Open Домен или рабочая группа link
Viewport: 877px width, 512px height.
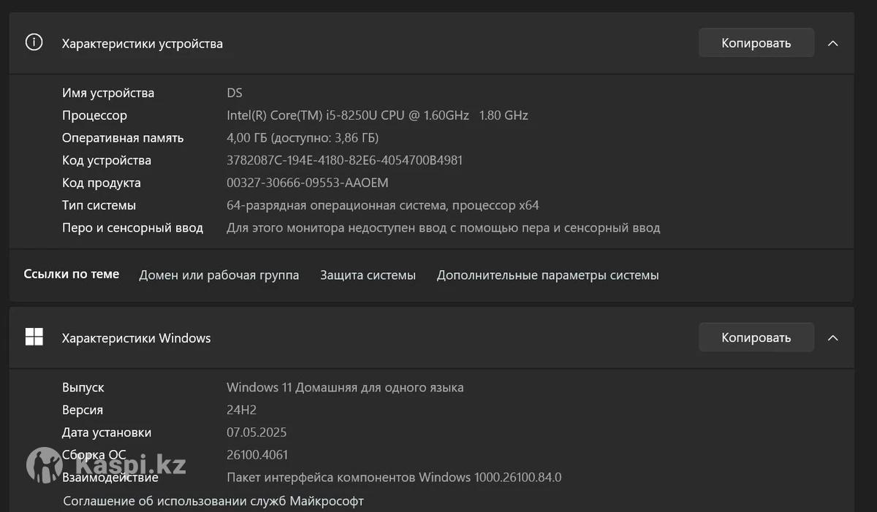pos(219,275)
